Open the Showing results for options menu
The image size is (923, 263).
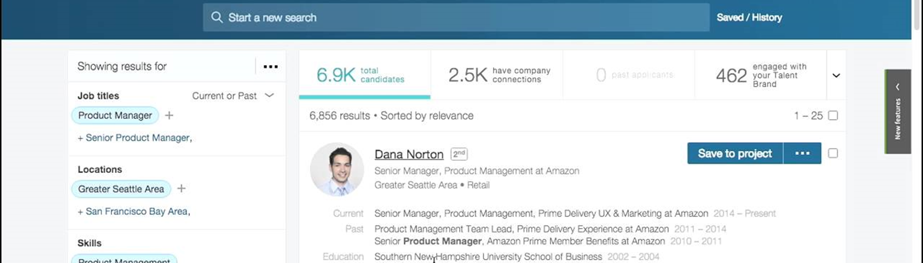click(270, 66)
